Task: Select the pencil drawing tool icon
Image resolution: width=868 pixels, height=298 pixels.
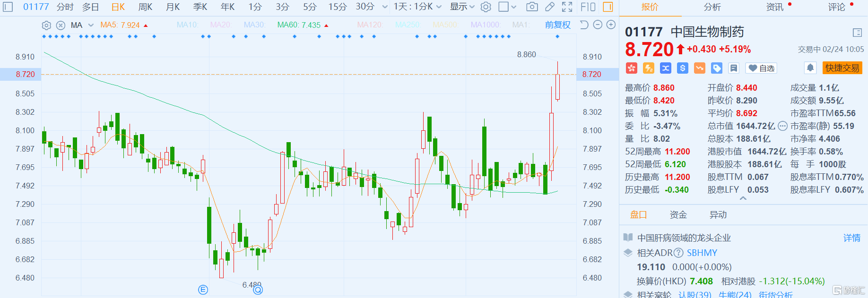Action: coord(549,7)
